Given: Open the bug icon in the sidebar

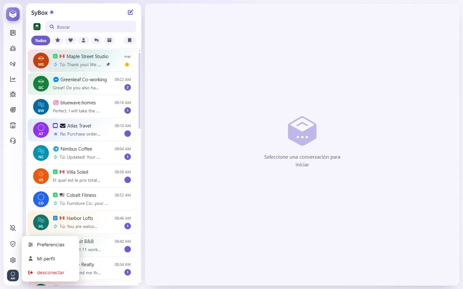Looking at the screenshot, I should tap(13, 94).
